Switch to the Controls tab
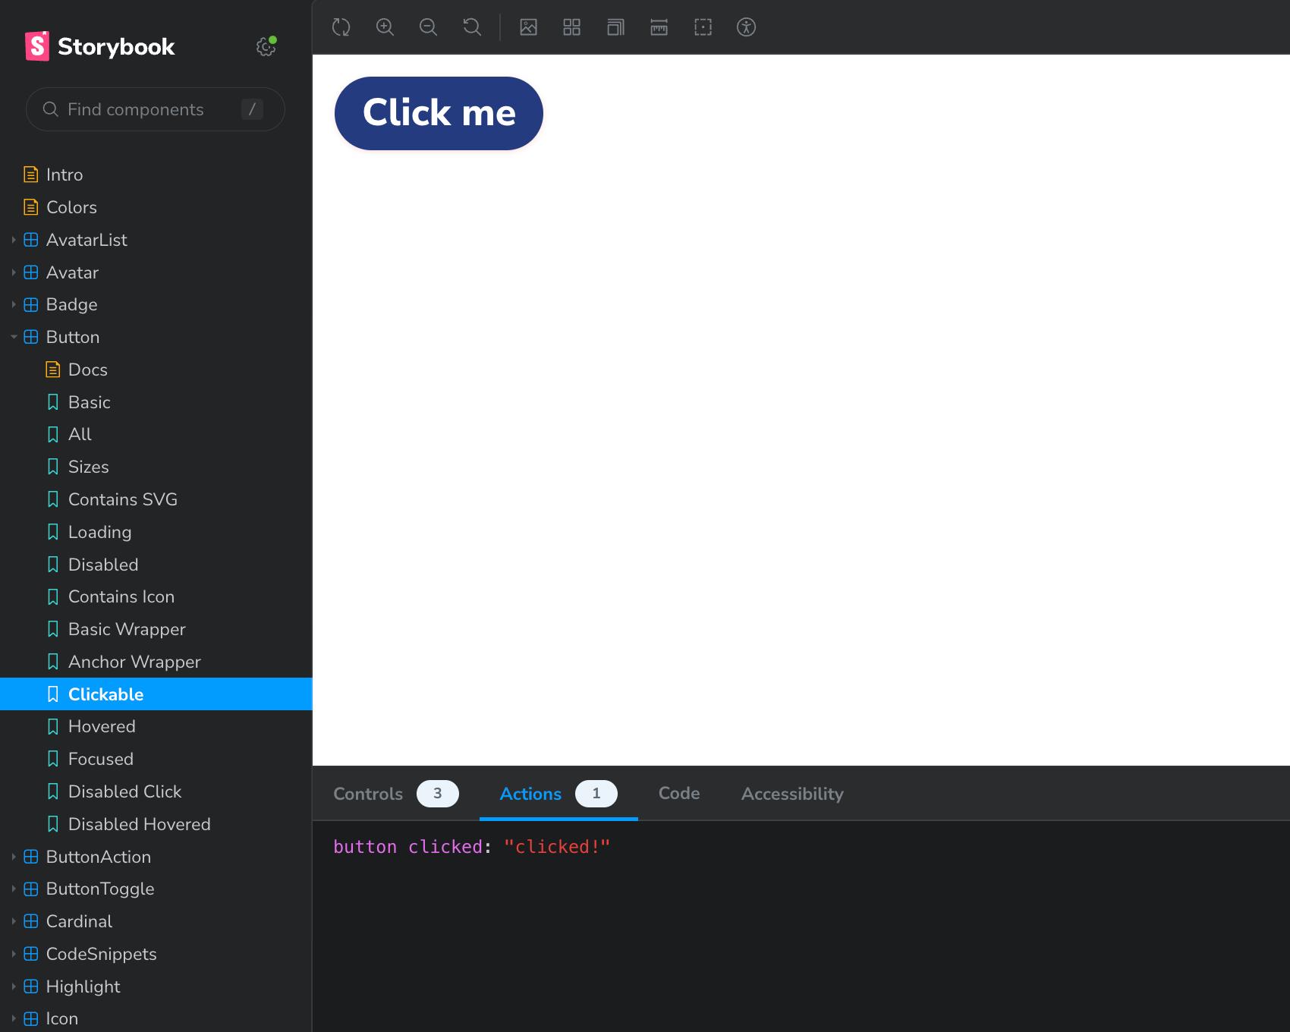The height and width of the screenshot is (1032, 1290). [x=369, y=794]
